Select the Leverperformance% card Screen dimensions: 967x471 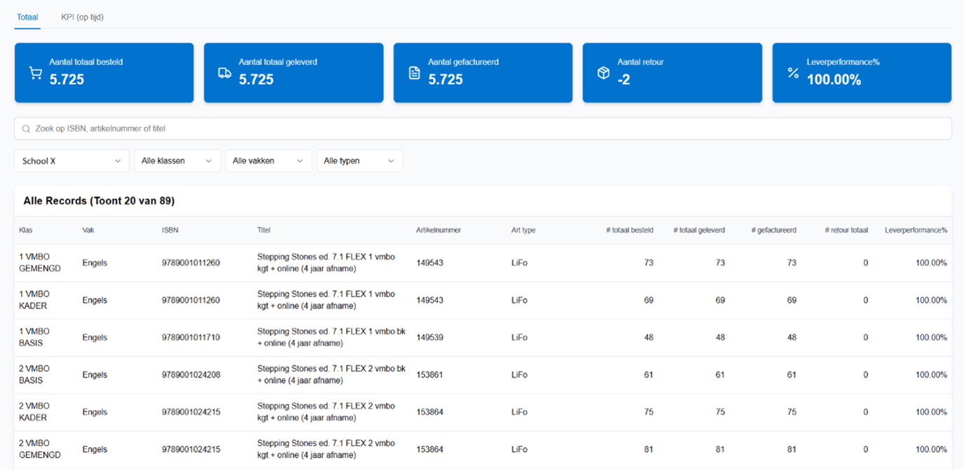862,73
